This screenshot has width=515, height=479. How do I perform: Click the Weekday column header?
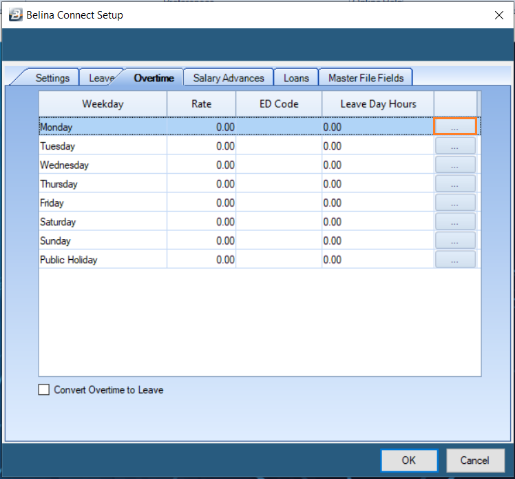pos(103,104)
